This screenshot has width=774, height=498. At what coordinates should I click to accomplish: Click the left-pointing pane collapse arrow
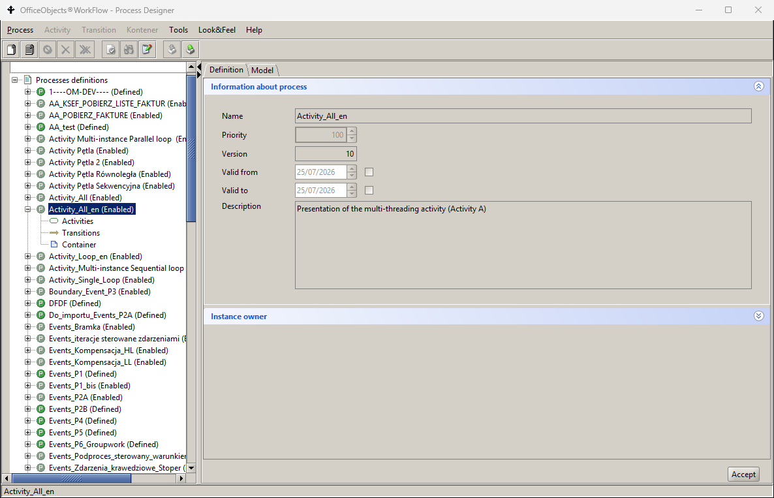pos(199,66)
